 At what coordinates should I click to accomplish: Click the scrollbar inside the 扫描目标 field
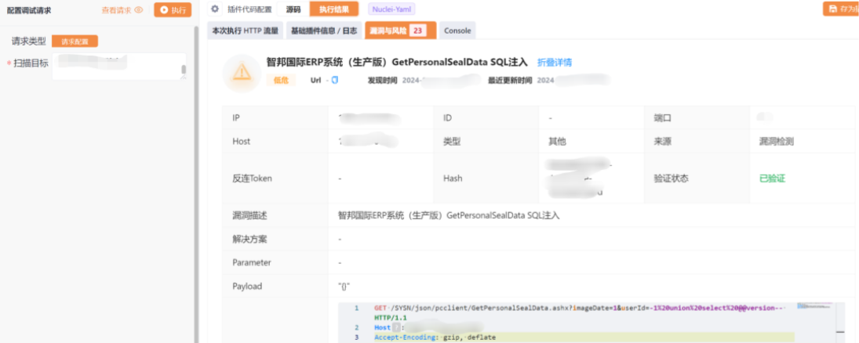pyautogui.click(x=184, y=70)
